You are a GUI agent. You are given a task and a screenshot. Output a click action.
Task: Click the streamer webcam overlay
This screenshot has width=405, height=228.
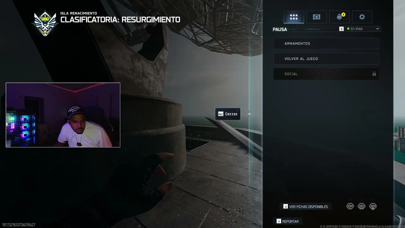(63, 115)
